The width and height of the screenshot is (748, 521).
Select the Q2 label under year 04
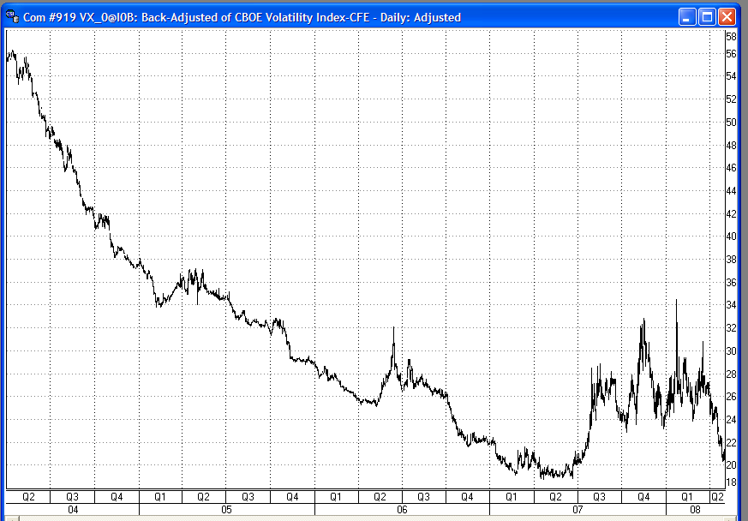tap(27, 496)
